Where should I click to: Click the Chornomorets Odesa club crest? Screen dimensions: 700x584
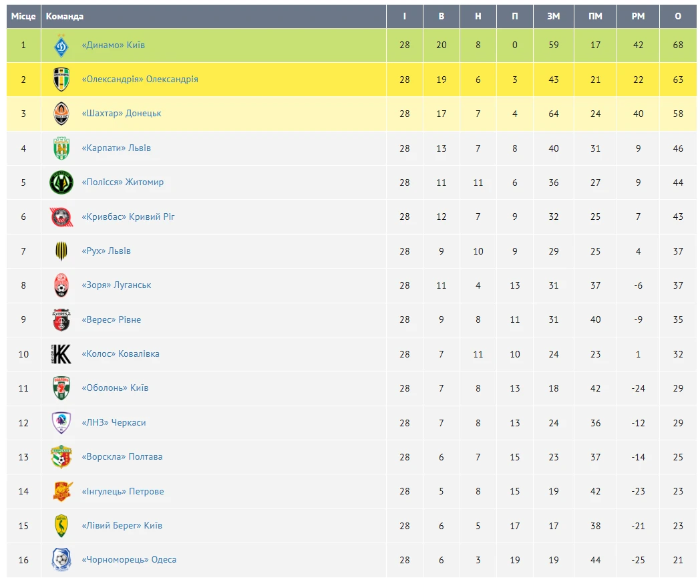pyautogui.click(x=61, y=560)
